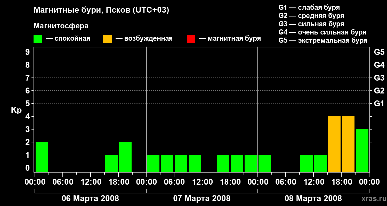Click the green bar for 00:00–03:00 on 06 Марта

pos(42,157)
